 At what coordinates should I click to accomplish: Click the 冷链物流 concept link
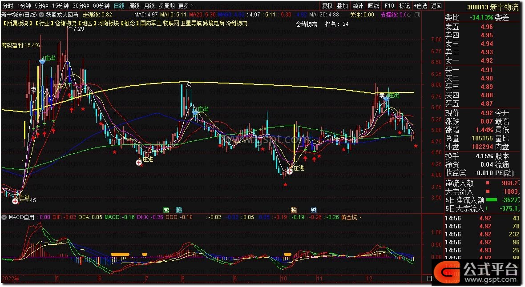tap(236, 24)
